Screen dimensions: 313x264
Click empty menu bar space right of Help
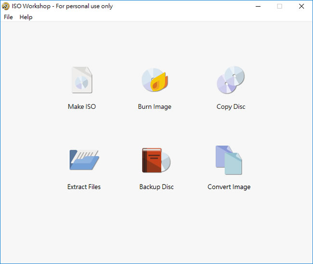pyautogui.click(x=169, y=17)
